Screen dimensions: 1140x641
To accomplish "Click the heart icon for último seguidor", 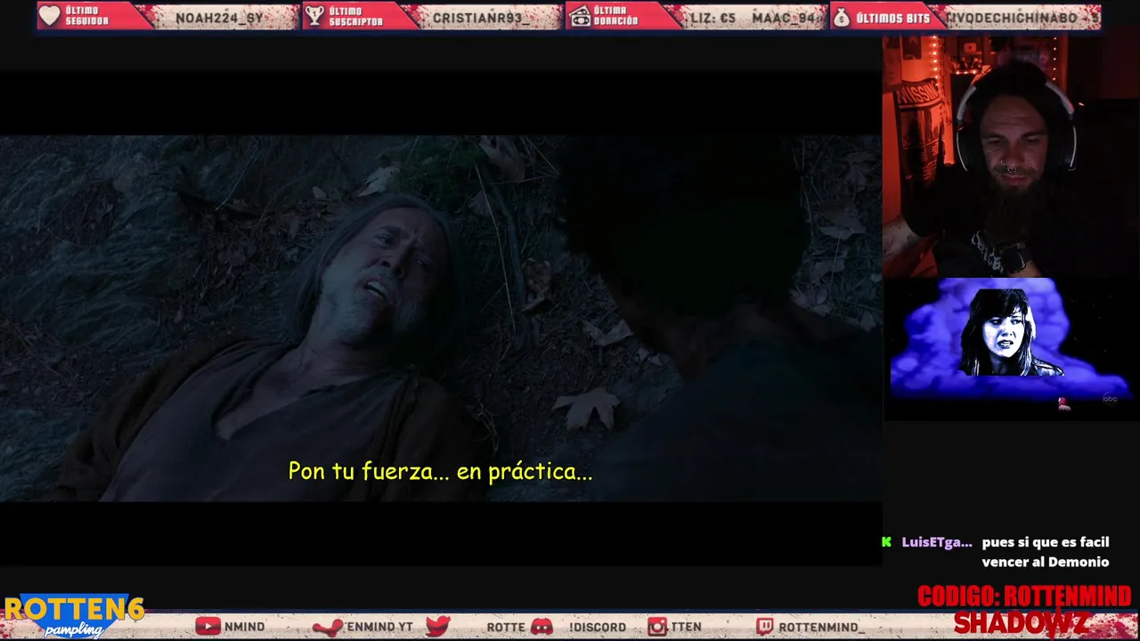I will pos(50,16).
